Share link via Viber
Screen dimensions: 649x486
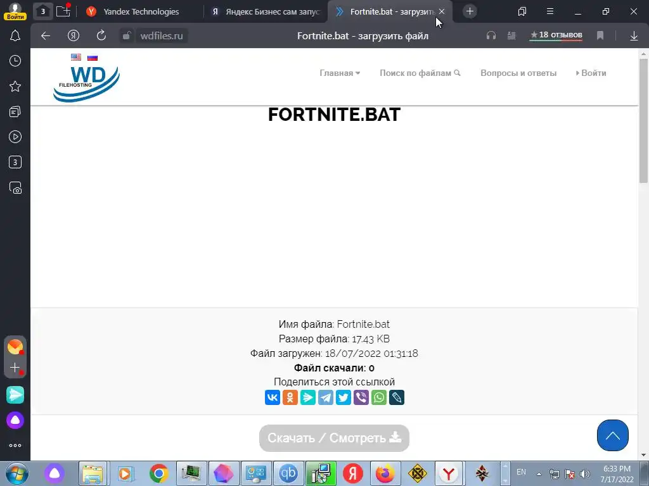click(361, 397)
